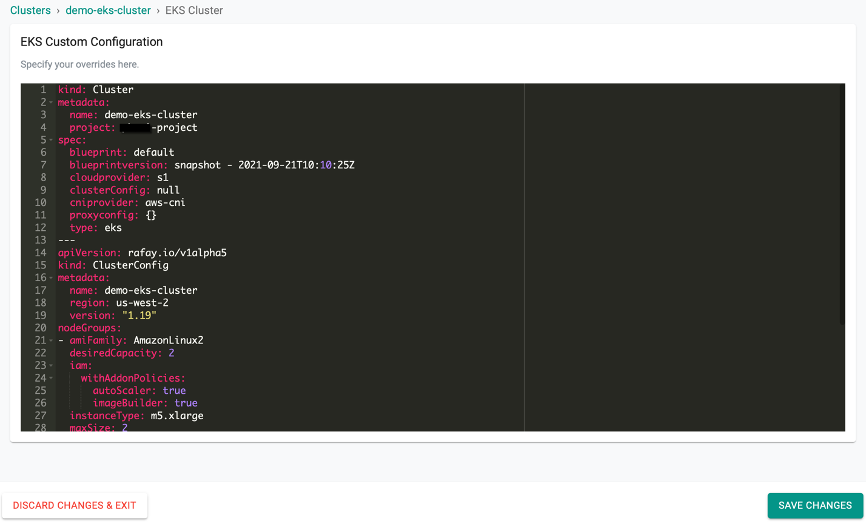Click Save Changes button
Viewport: 866px width, 524px height.
[815, 505]
